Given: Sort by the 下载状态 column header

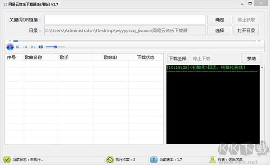Looking at the screenshot, I should 146,57.
